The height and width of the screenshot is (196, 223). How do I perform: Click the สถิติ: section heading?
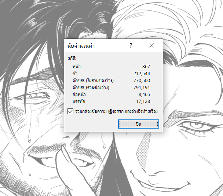click(72, 58)
